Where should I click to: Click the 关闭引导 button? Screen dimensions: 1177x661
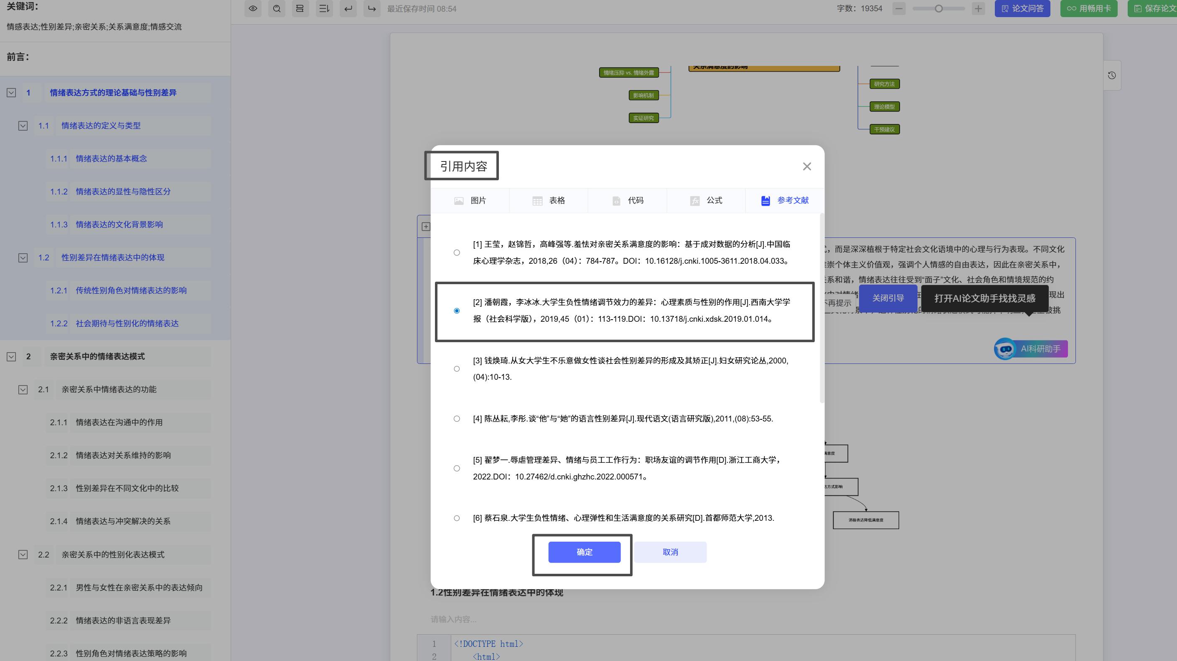pyautogui.click(x=888, y=298)
